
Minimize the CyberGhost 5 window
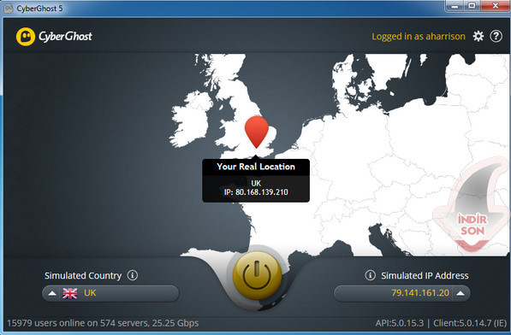(455, 6)
